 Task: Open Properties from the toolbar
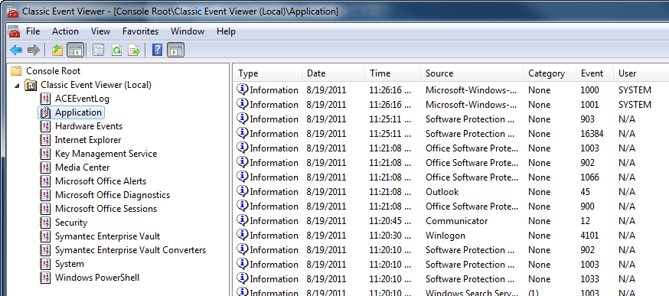coord(98,50)
